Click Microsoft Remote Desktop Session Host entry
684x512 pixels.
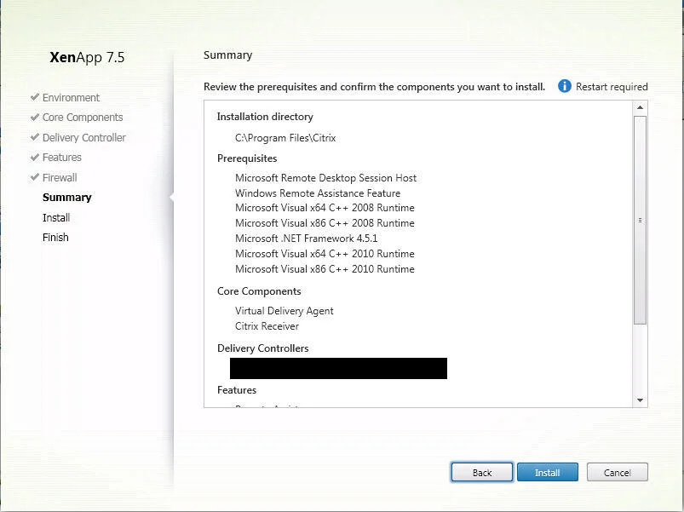[325, 178]
